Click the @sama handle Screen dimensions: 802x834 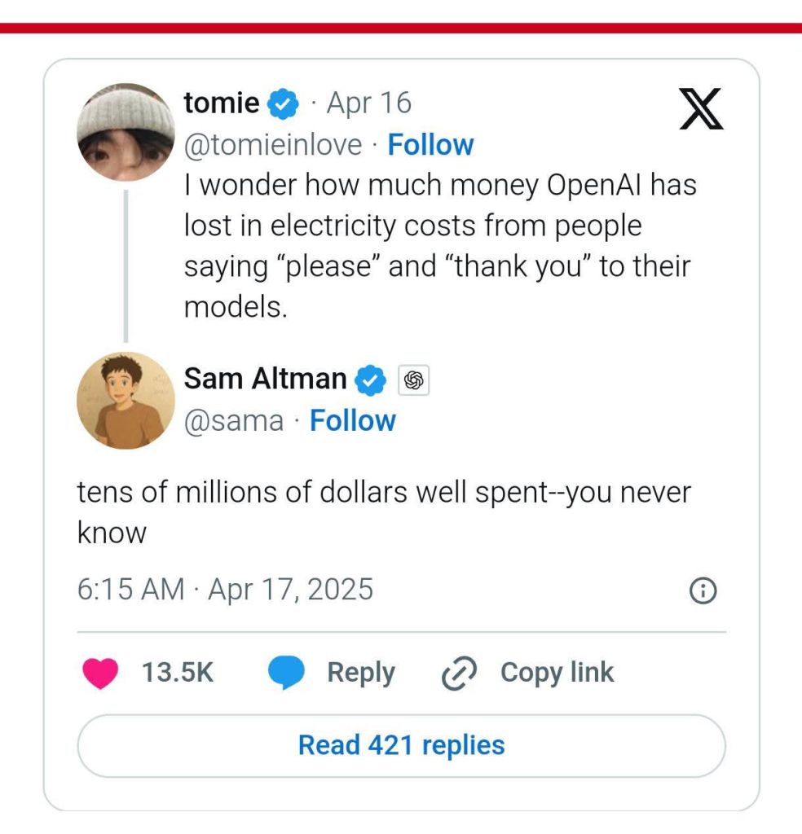(x=234, y=421)
